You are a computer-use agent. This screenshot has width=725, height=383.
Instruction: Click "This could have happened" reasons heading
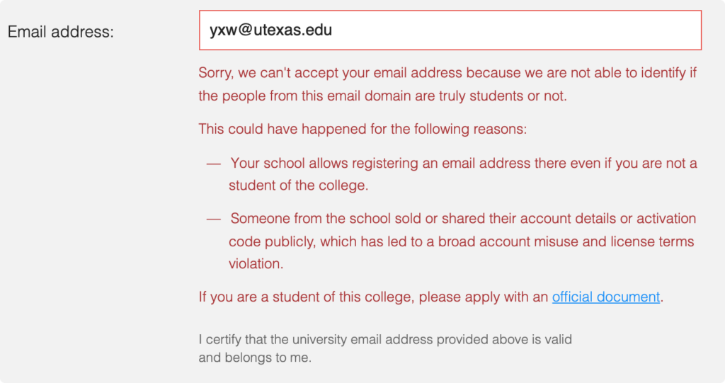363,130
